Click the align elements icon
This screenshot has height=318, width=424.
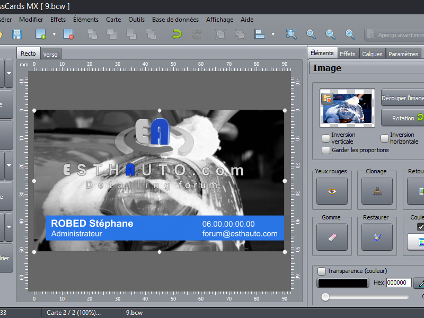[x=260, y=34]
